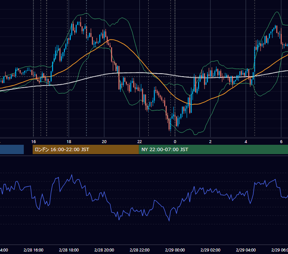Click the 2/28 18:00 date label
This screenshot has height=254, width=288.
69,250
